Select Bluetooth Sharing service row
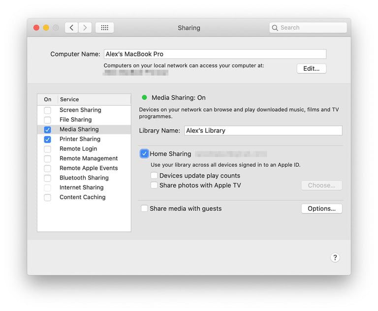378x311 pixels. [x=84, y=178]
